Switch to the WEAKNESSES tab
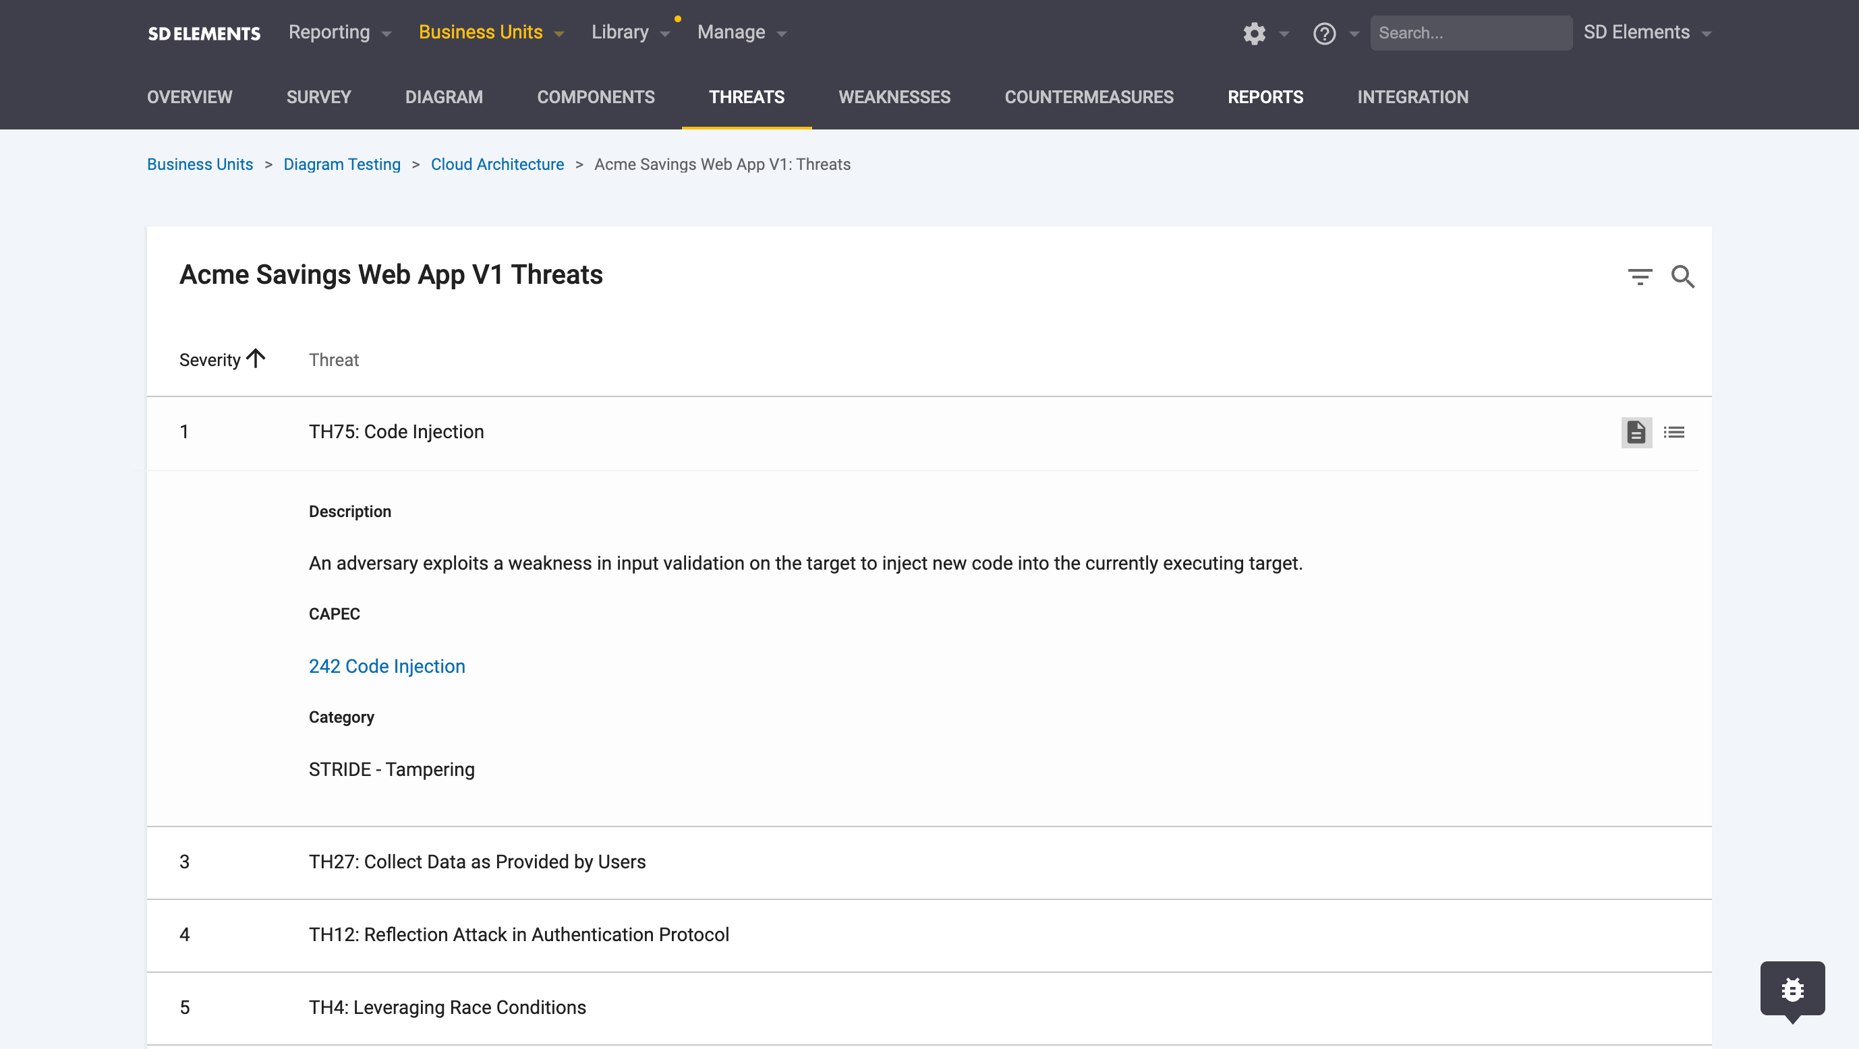The height and width of the screenshot is (1049, 1859). [x=894, y=96]
